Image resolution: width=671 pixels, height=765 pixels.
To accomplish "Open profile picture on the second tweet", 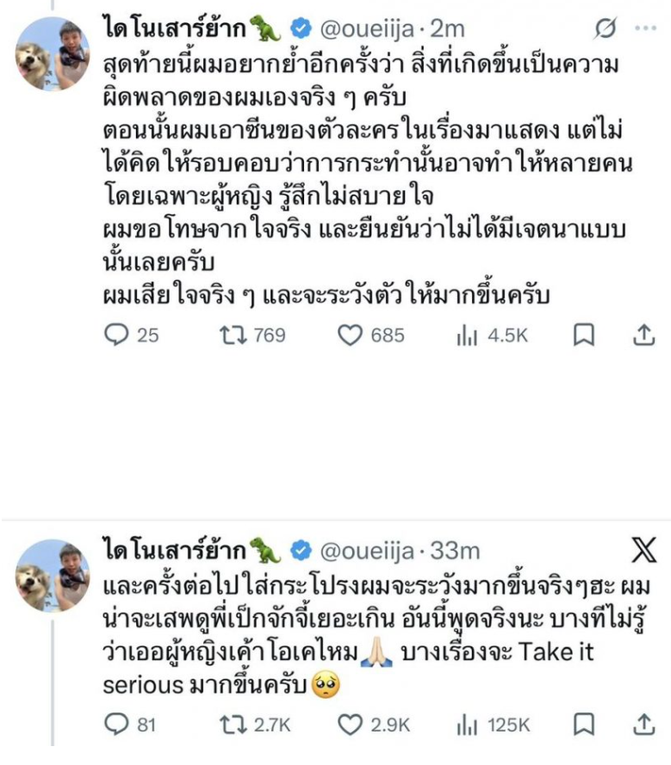I will 53,575.
